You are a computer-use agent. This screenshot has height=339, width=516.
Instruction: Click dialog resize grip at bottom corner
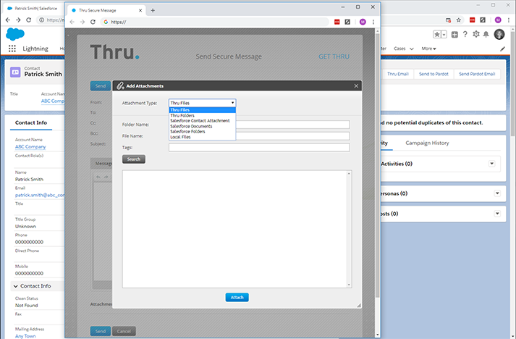tap(359, 306)
